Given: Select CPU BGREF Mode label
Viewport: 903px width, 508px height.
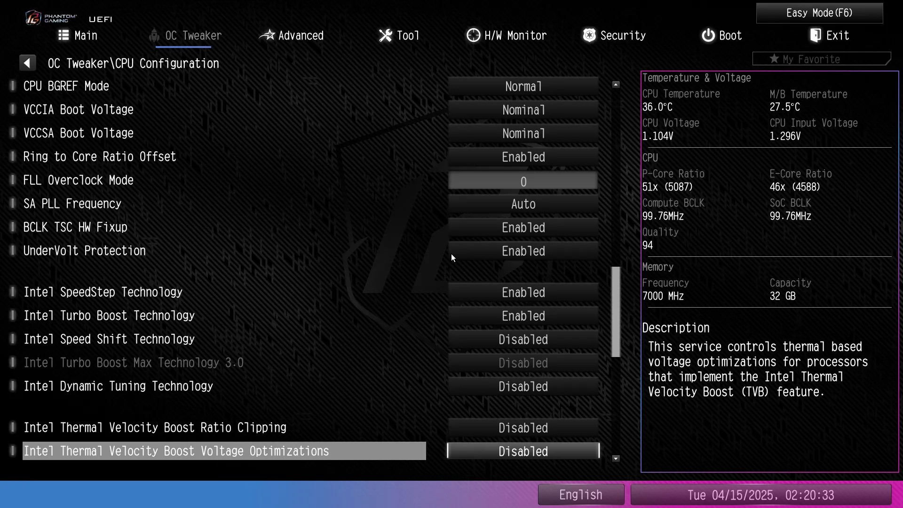Looking at the screenshot, I should coord(66,86).
